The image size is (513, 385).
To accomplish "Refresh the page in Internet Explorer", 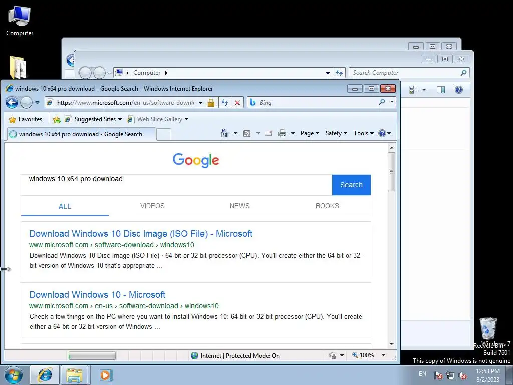I will [x=225, y=102].
